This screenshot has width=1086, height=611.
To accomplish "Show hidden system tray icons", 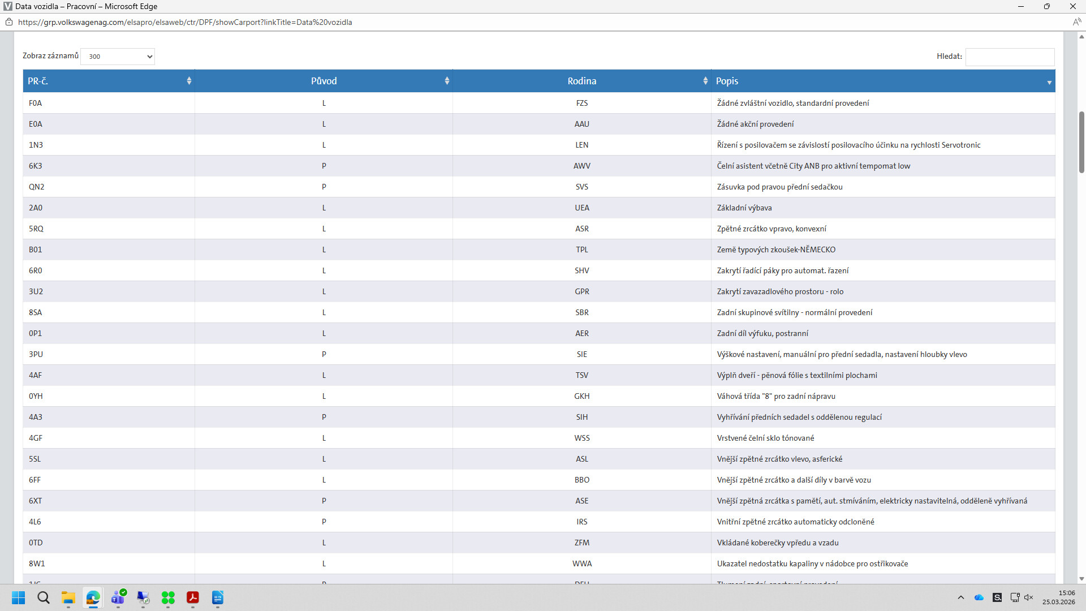I will click(960, 597).
